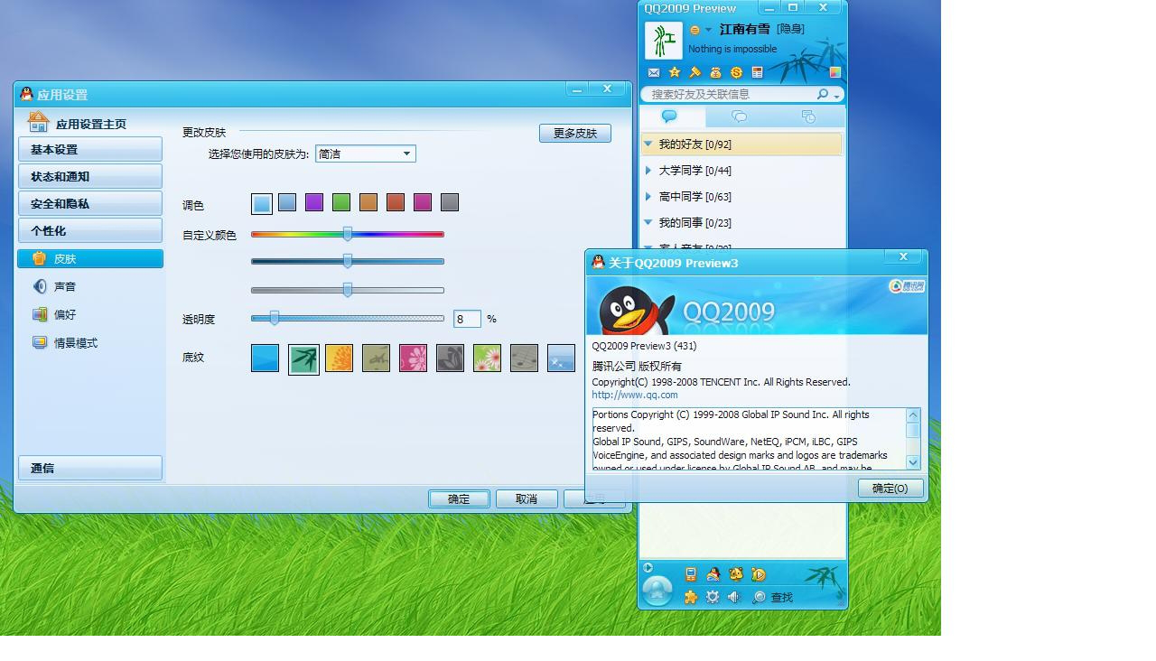Click the rainbow hue slider
1156x661 pixels.
click(x=348, y=234)
